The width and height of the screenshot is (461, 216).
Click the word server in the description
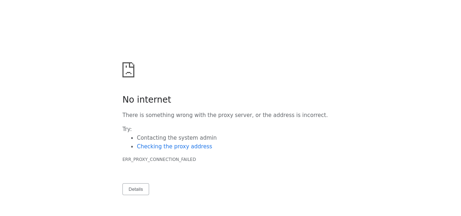coord(243,115)
